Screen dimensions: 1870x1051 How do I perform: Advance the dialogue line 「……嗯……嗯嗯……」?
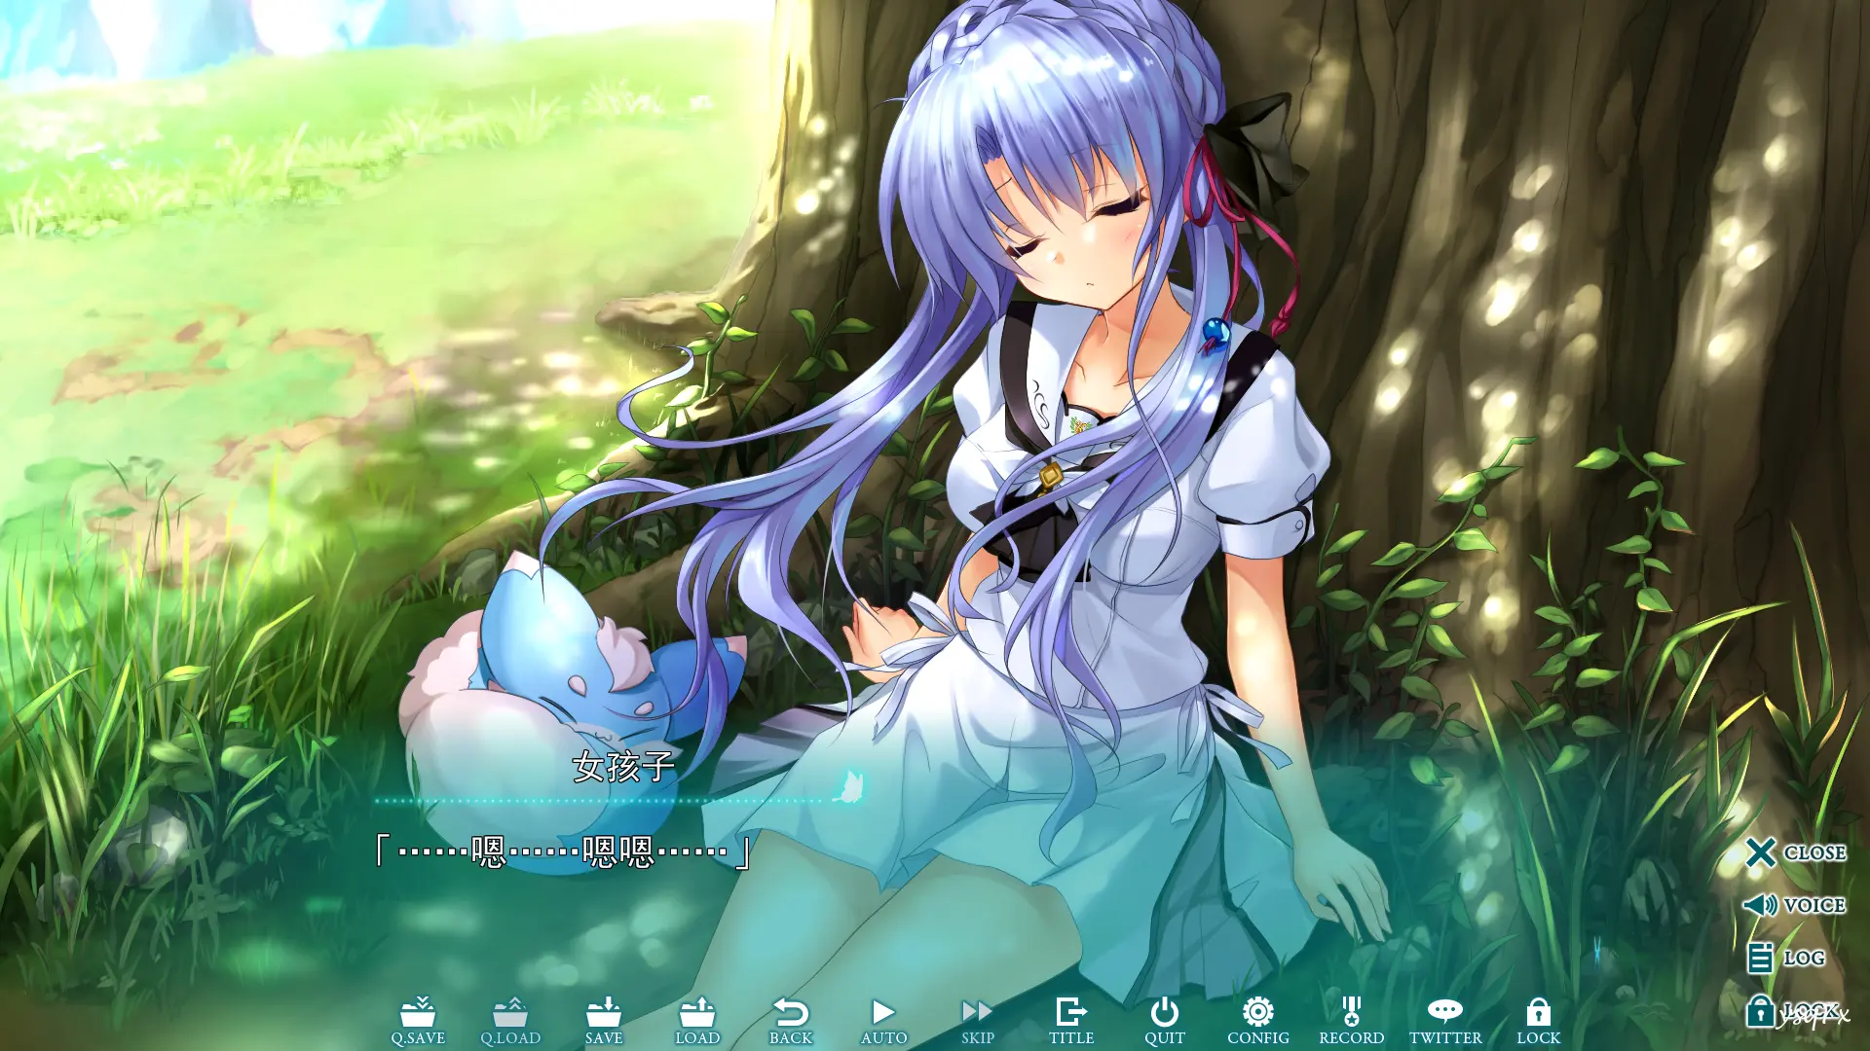tap(563, 852)
